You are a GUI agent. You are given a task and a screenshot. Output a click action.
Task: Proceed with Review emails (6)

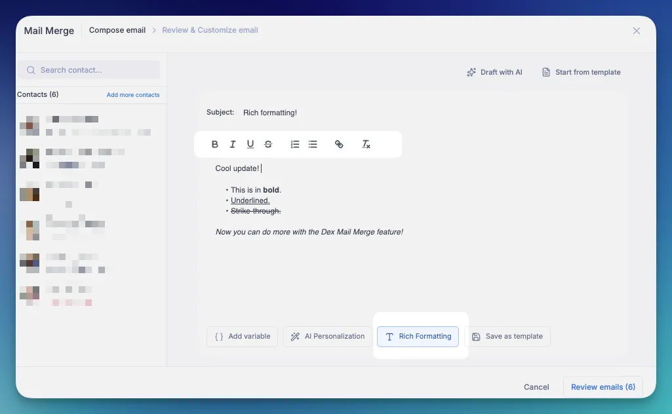[x=603, y=387]
